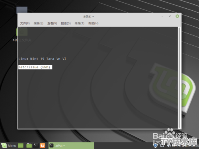Minimize the terminal window
This screenshot has width=199, height=149.
pos(162,16)
